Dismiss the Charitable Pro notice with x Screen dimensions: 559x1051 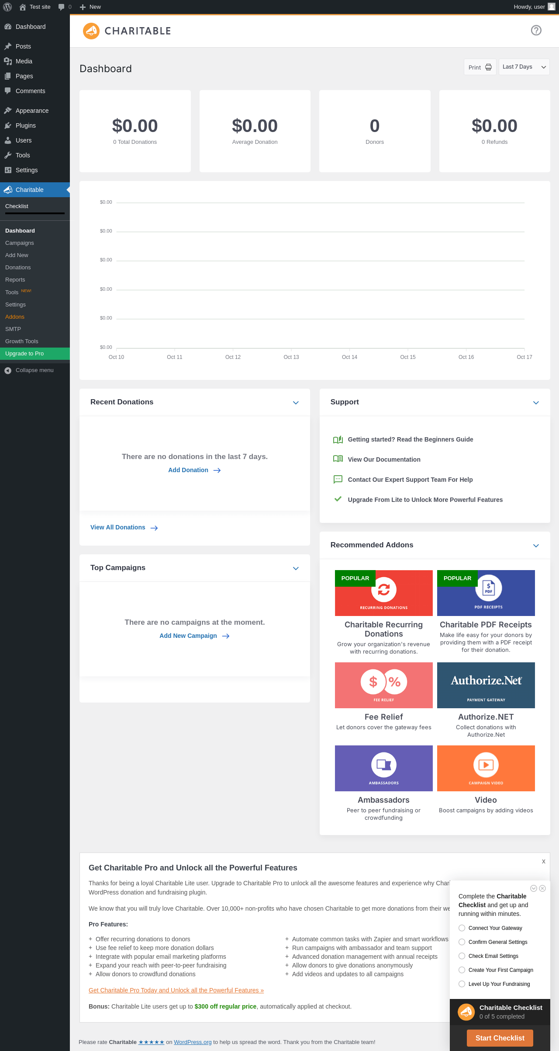(x=544, y=861)
